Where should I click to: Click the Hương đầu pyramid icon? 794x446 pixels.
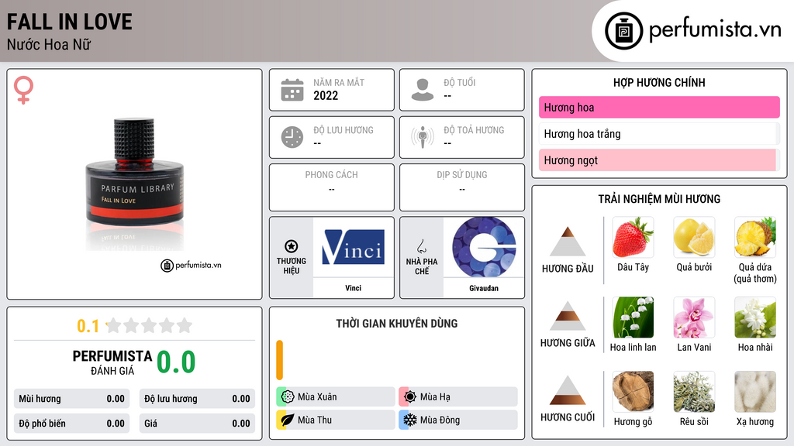coord(567,242)
